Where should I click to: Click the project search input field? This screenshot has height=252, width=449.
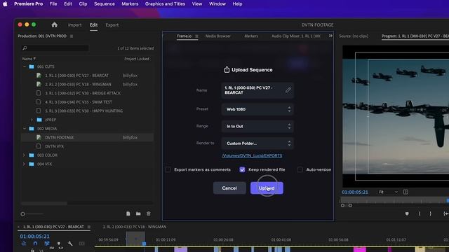tap(55, 48)
